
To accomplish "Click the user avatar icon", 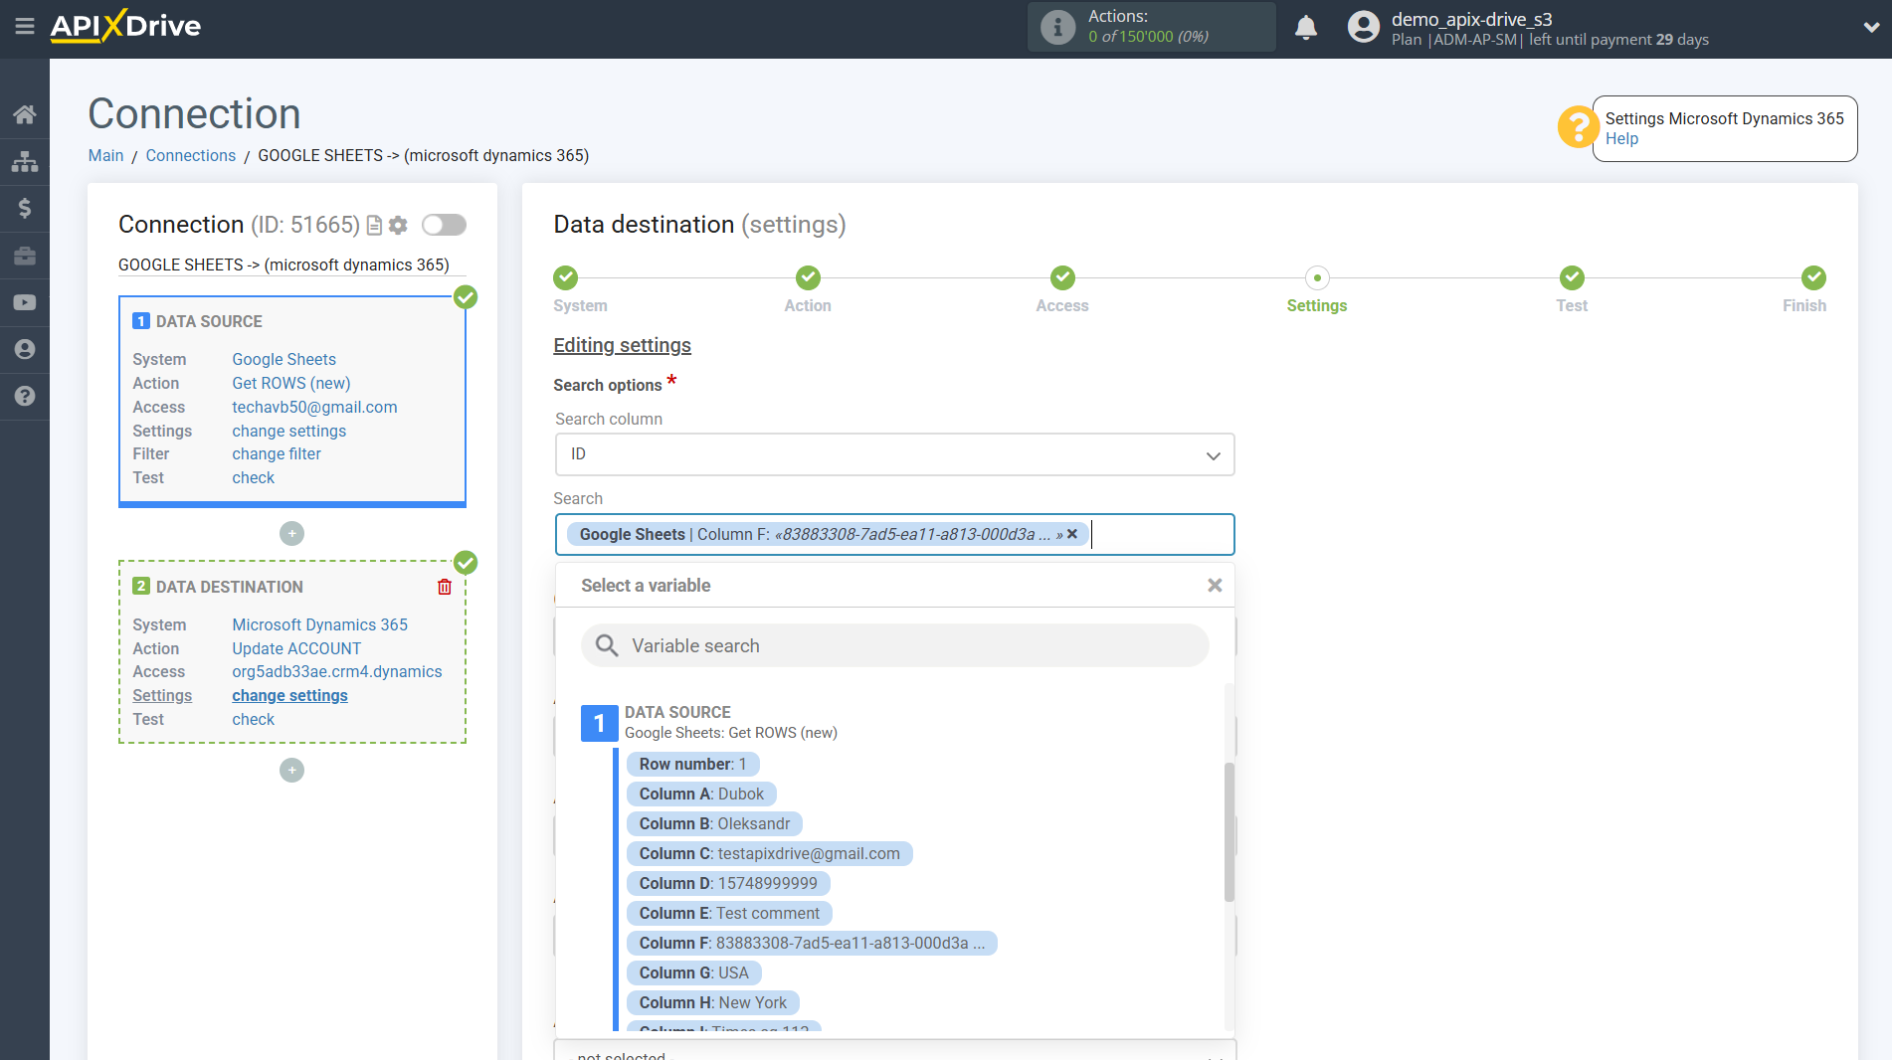I will coord(1364,27).
